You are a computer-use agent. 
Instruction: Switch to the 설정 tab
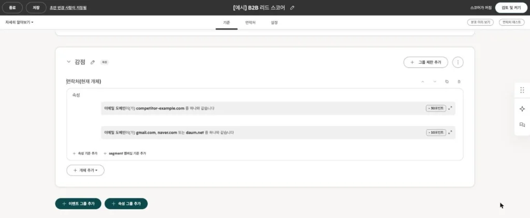pyautogui.click(x=274, y=23)
